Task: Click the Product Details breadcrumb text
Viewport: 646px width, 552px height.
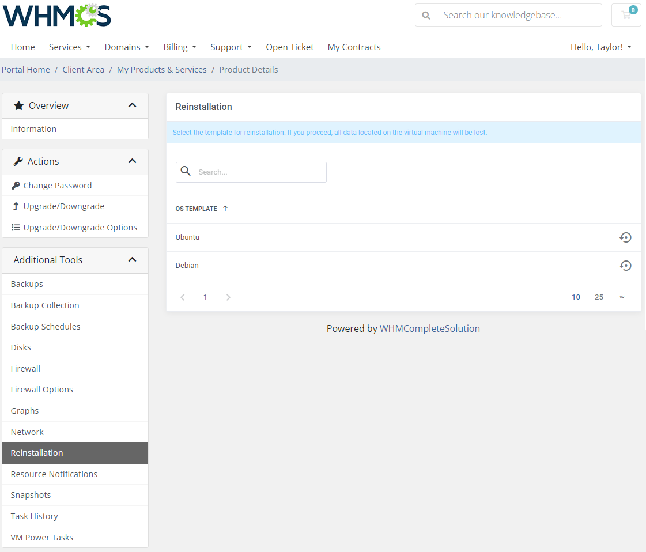Action: pos(248,70)
